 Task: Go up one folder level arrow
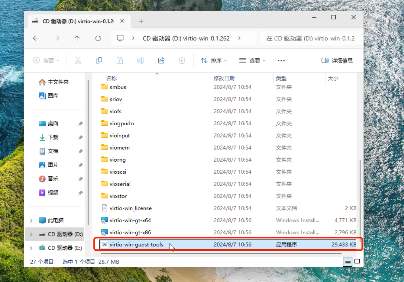click(x=77, y=38)
